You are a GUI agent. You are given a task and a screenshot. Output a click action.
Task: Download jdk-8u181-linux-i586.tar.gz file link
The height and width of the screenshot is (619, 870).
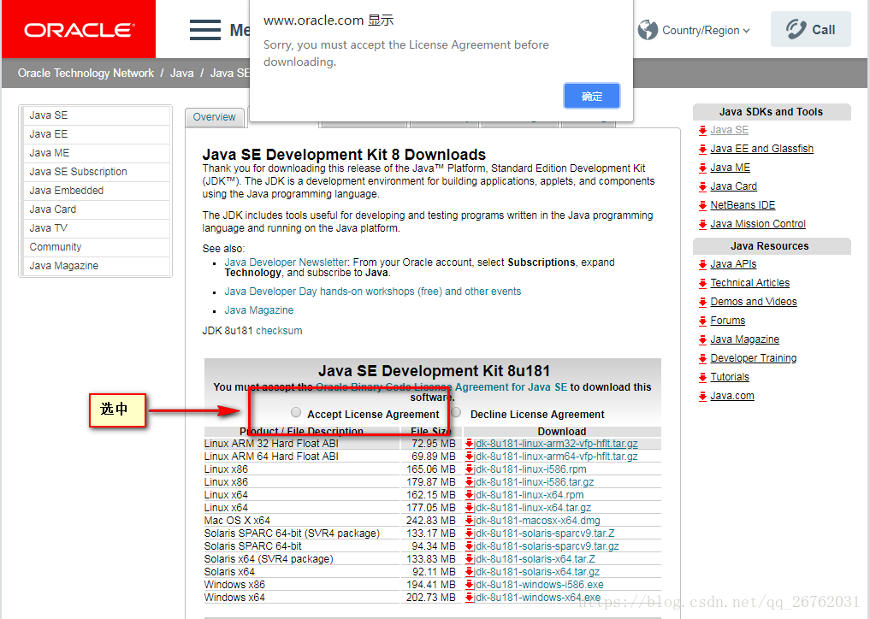(534, 482)
